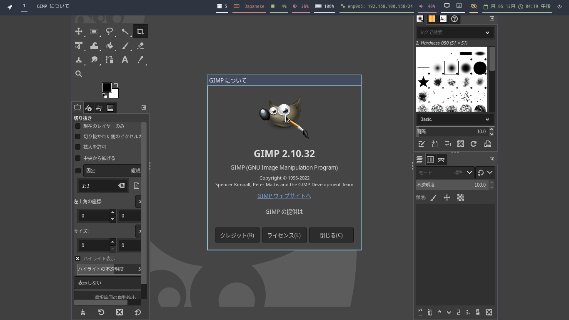Swap foreground and background colors

click(x=116, y=85)
